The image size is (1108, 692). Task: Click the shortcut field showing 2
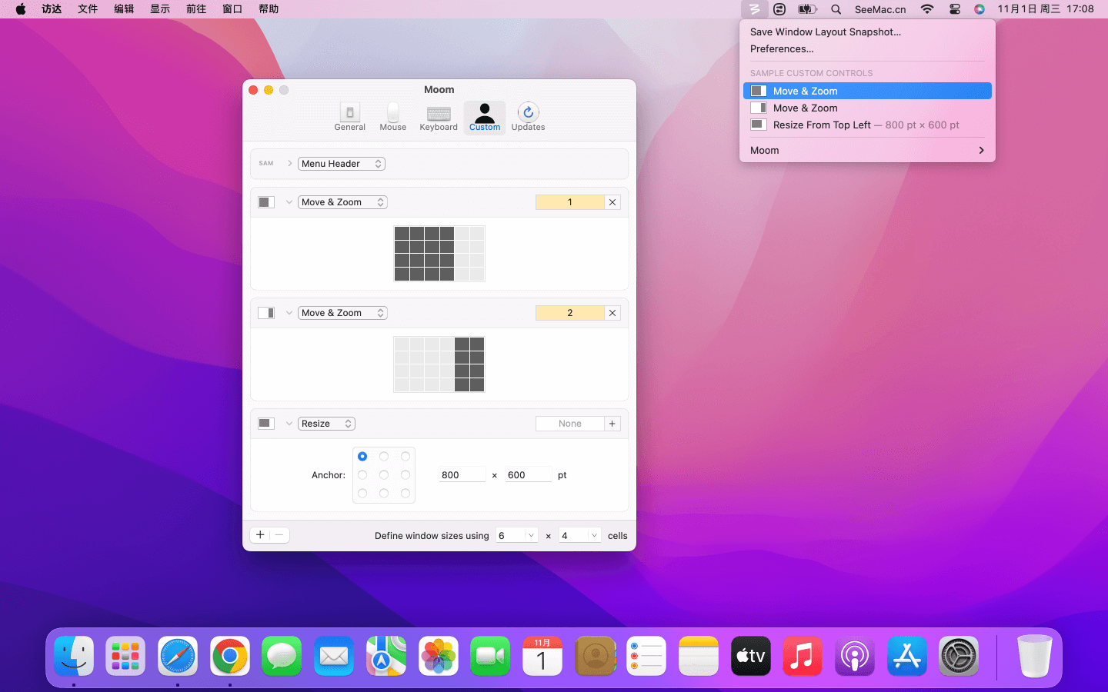point(570,313)
